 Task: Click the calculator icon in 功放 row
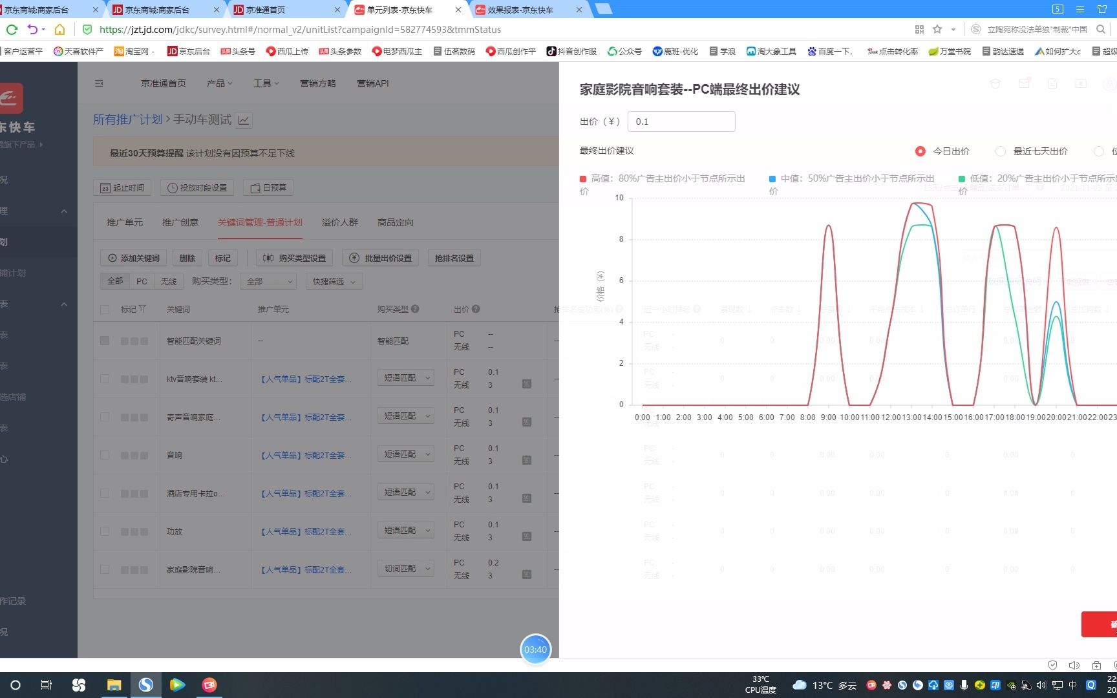(x=527, y=536)
